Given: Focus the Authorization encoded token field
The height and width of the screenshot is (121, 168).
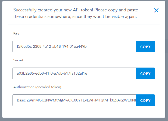Looking at the screenshot, I should point(74,100).
